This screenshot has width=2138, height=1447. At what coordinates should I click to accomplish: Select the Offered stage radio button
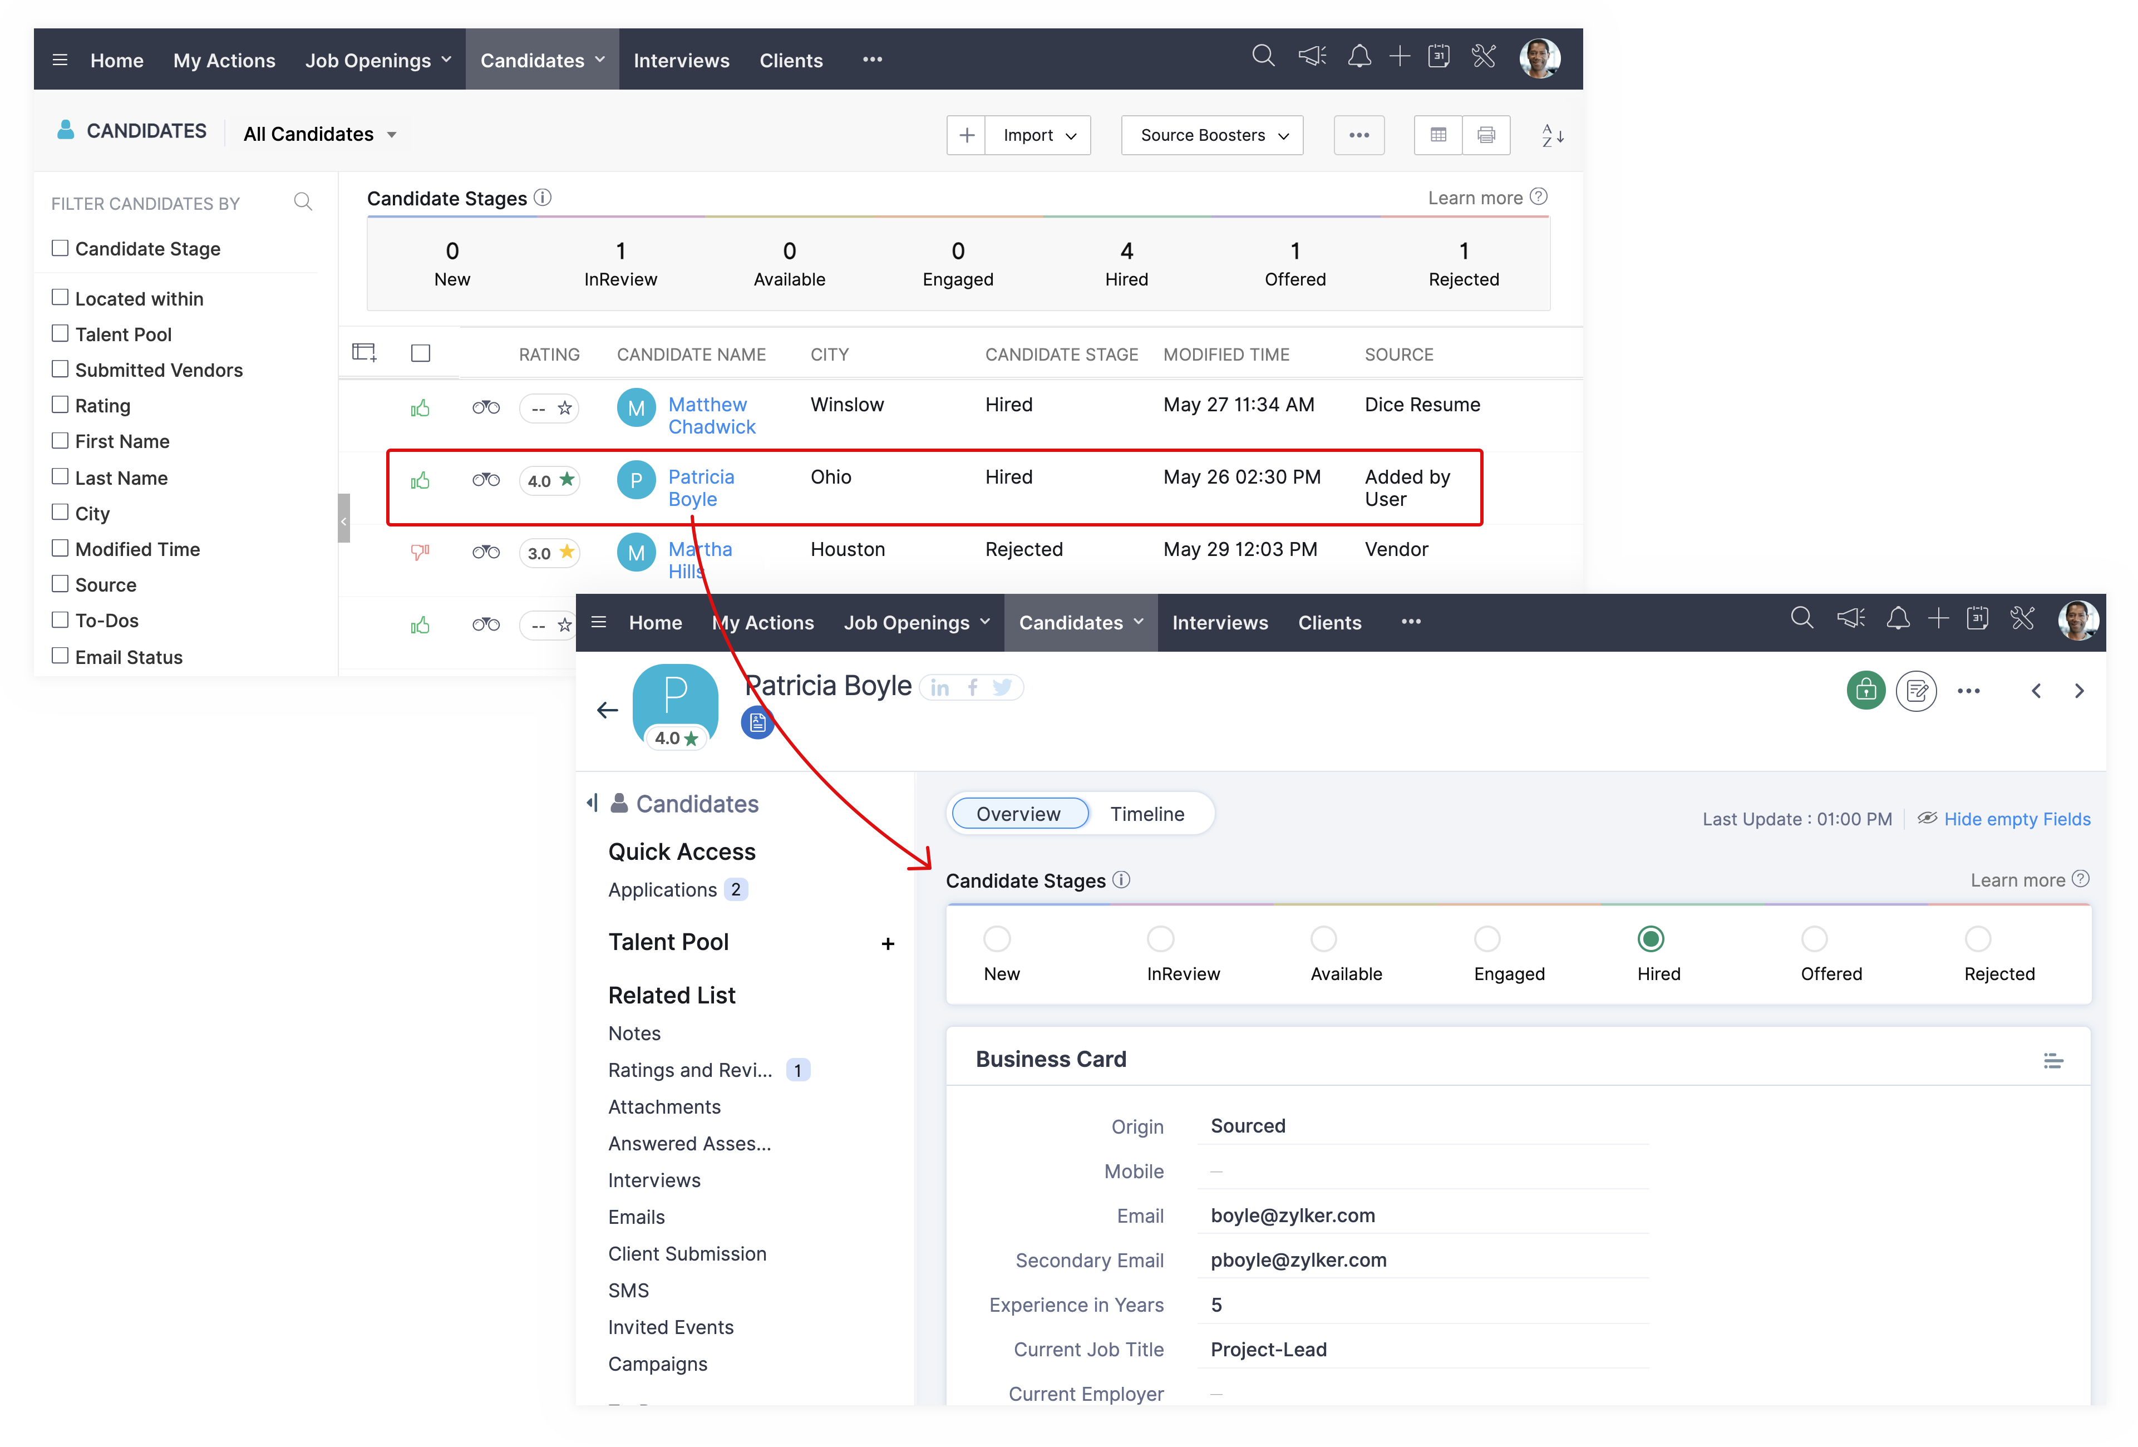pos(1813,938)
